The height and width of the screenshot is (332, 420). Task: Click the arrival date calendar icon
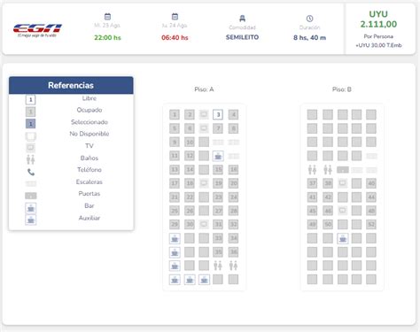tap(175, 17)
